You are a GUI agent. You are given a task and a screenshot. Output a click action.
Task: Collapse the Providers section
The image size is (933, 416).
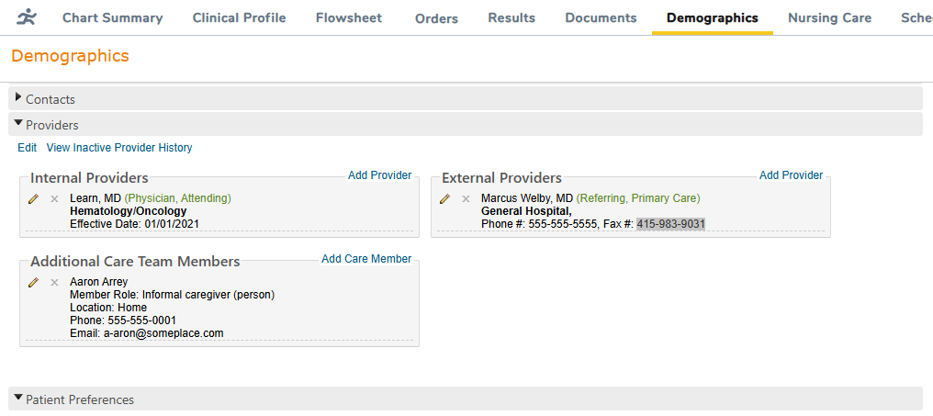tap(51, 125)
